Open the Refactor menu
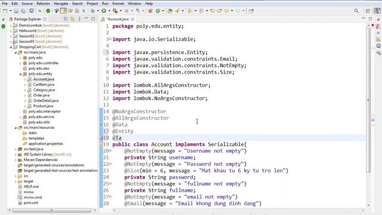382x215 pixels. pyautogui.click(x=44, y=4)
